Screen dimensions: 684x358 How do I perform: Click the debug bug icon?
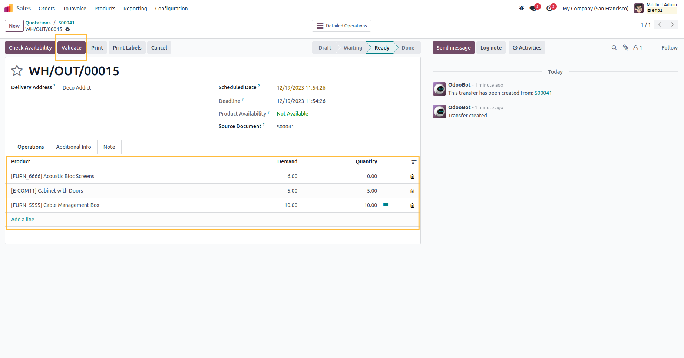522,8
